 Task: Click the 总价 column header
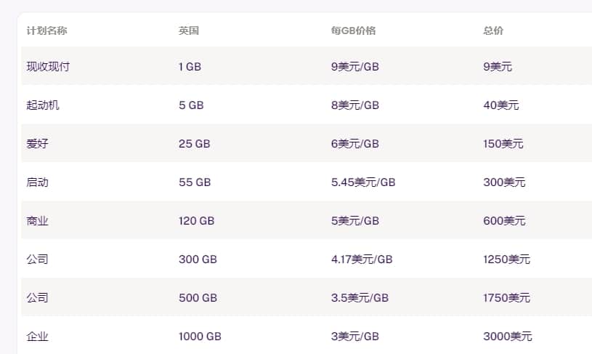click(x=493, y=31)
